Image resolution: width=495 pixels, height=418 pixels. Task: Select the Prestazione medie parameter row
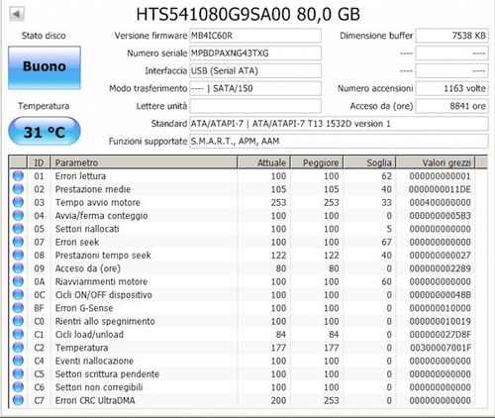coord(247,189)
